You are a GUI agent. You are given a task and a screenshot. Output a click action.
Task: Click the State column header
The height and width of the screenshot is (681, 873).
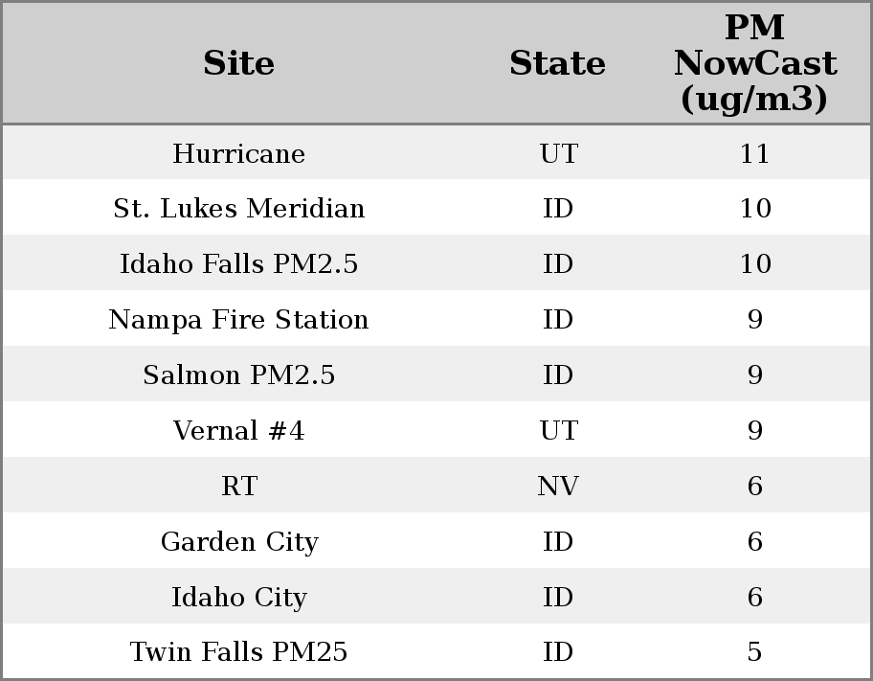pos(557,64)
